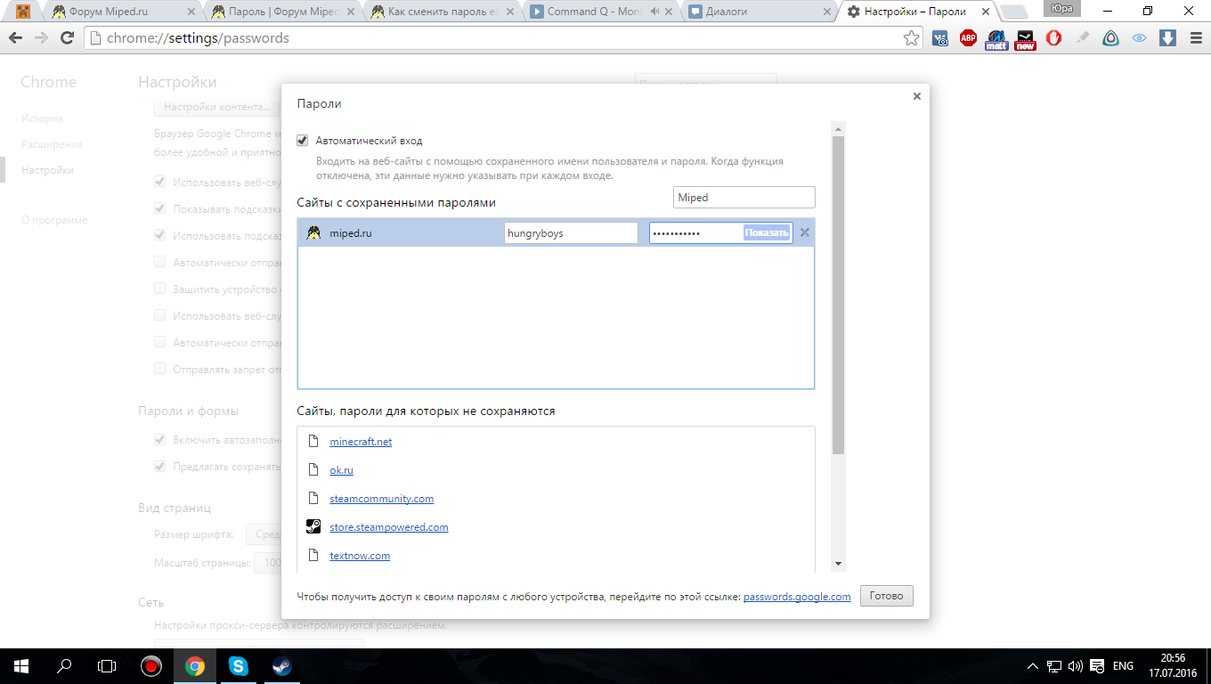1211x684 pixels.
Task: Go back to the previous page
Action: click(15, 38)
